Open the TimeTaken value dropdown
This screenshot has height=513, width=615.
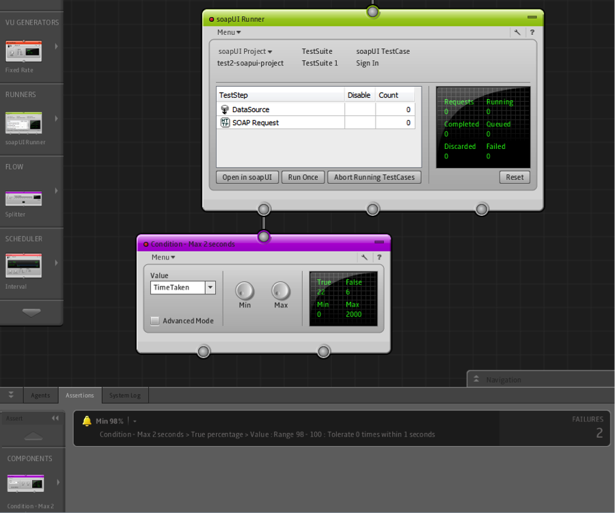click(x=210, y=288)
